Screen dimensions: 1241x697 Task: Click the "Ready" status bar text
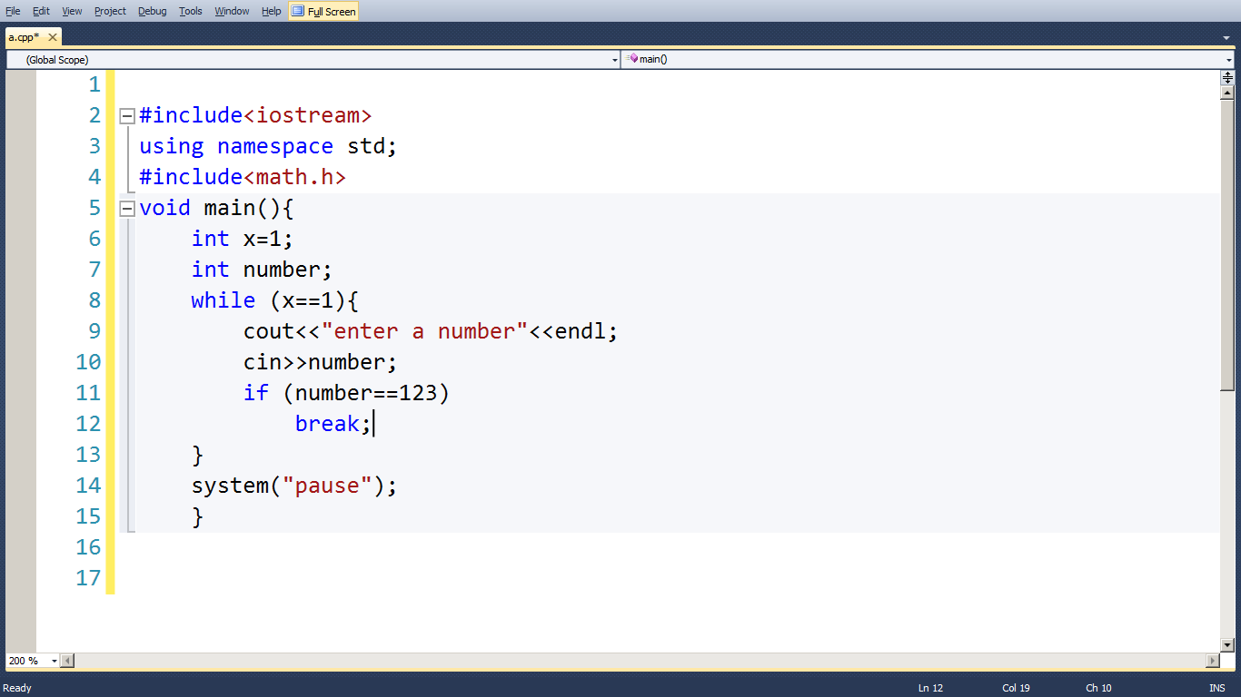pyautogui.click(x=17, y=688)
